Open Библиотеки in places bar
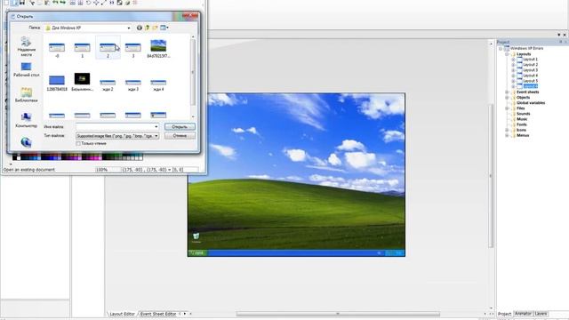The height and width of the screenshot is (320, 569). pos(26,94)
